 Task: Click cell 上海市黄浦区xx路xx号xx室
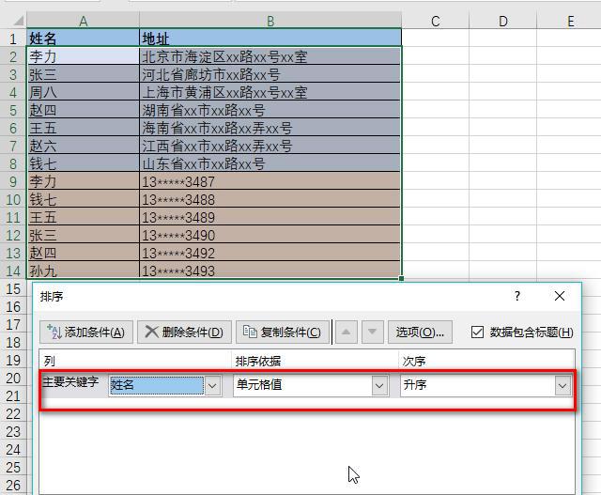[270, 92]
